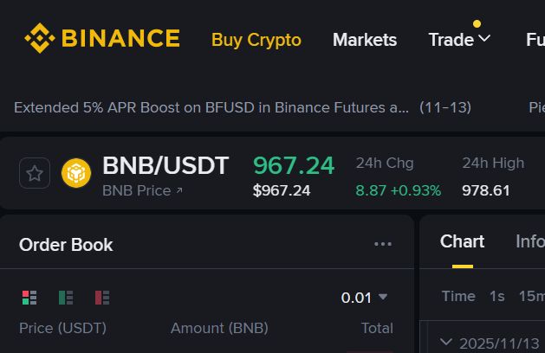Go to Markets page

pyautogui.click(x=365, y=40)
